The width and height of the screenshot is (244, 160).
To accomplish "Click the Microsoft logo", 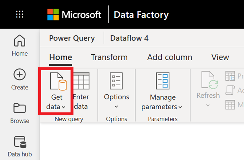I will tap(74, 15).
